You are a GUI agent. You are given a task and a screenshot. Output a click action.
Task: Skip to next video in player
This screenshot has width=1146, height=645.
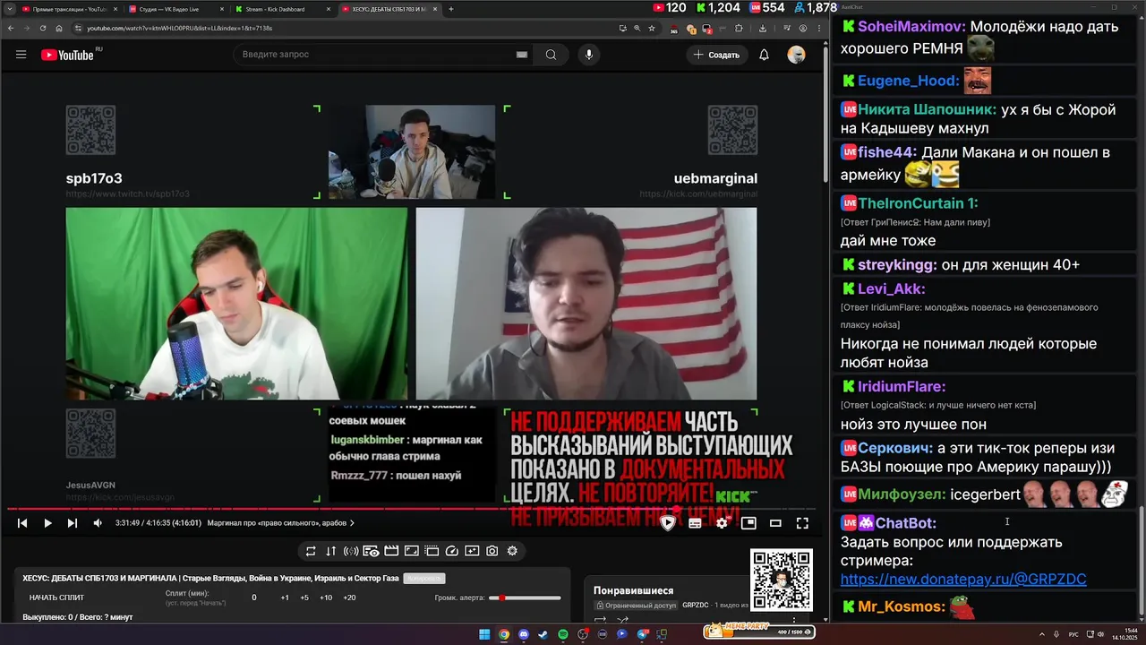click(x=73, y=523)
